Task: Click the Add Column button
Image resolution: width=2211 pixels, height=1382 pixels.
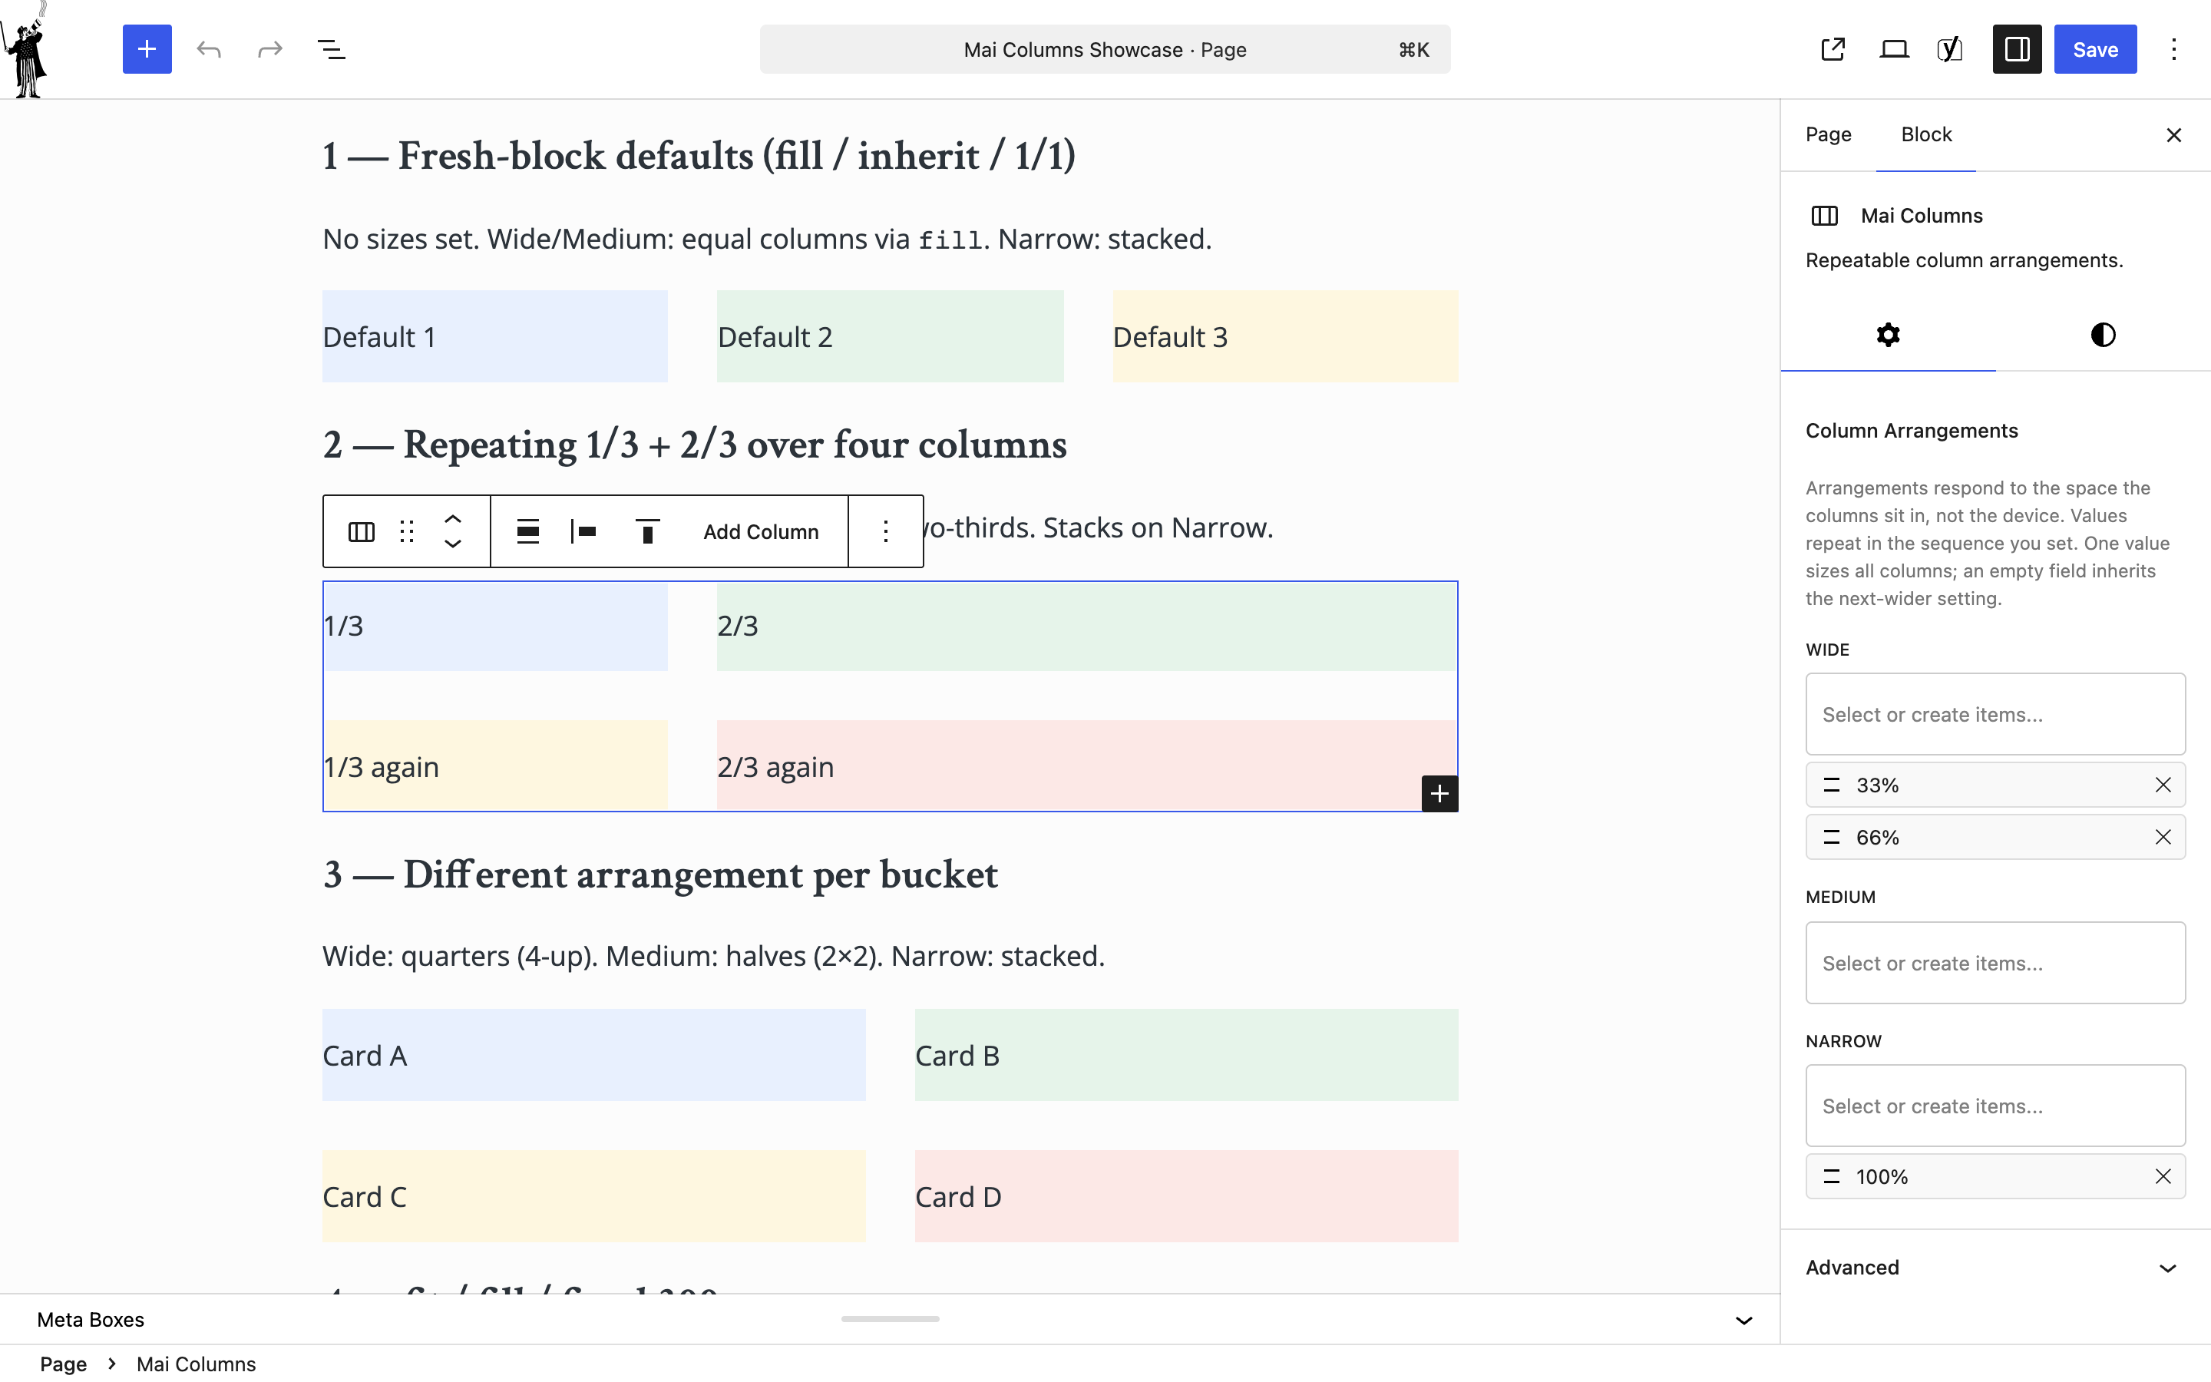Action: coord(761,531)
